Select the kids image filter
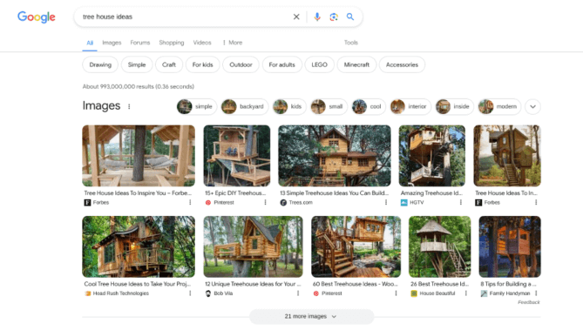 (x=289, y=106)
